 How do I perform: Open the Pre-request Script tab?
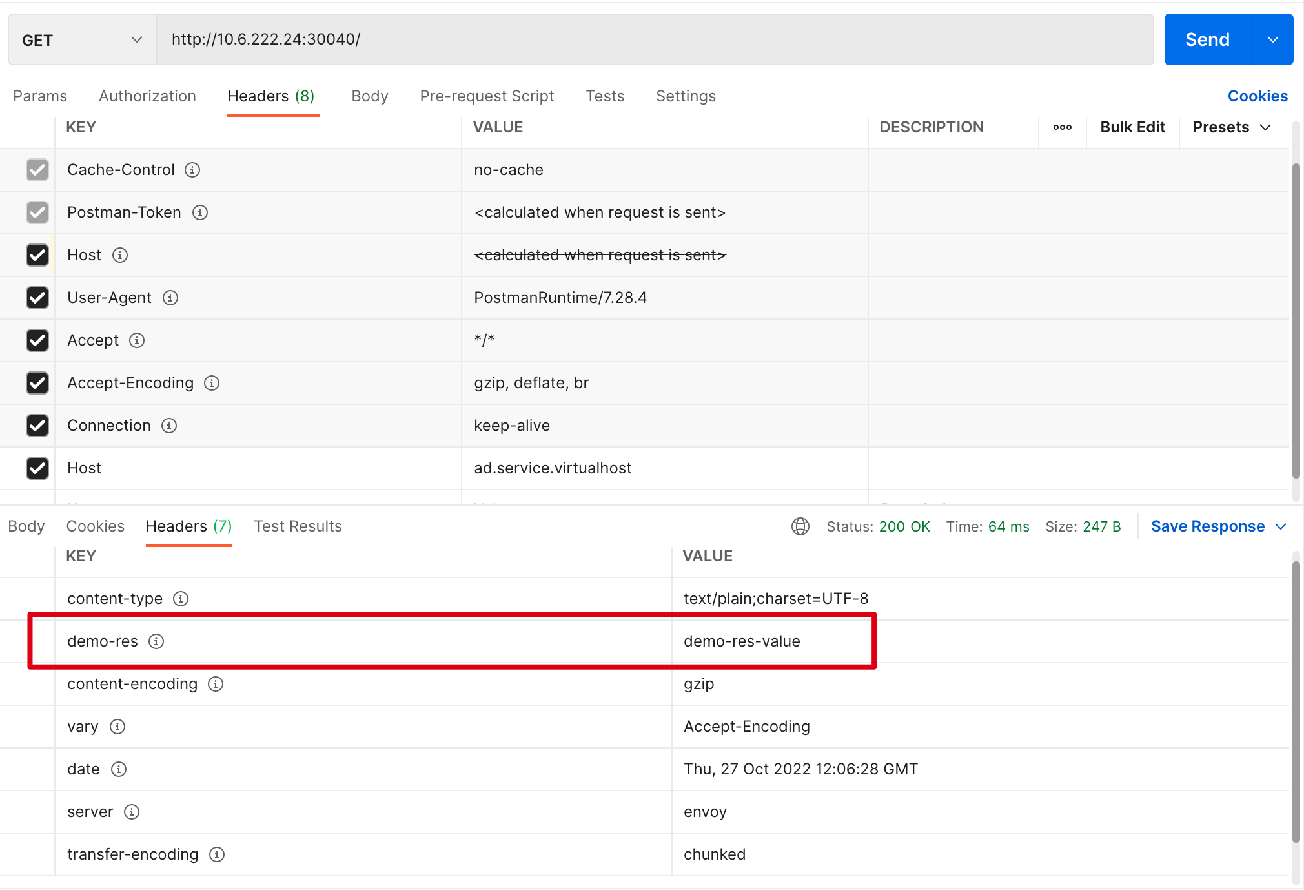[487, 96]
